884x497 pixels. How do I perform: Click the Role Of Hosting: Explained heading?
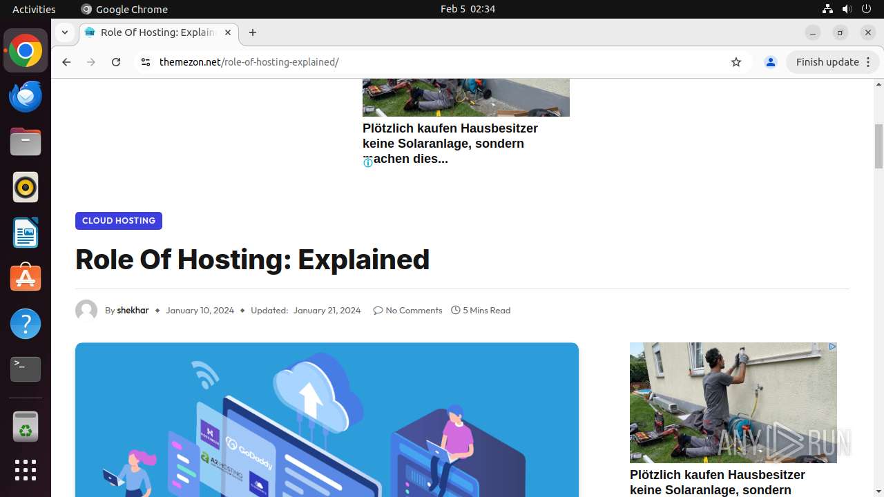(x=252, y=260)
